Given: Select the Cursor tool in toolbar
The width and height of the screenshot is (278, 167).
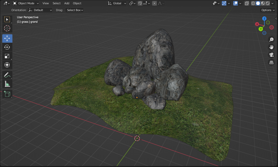Looking at the screenshot, I should (7, 28).
